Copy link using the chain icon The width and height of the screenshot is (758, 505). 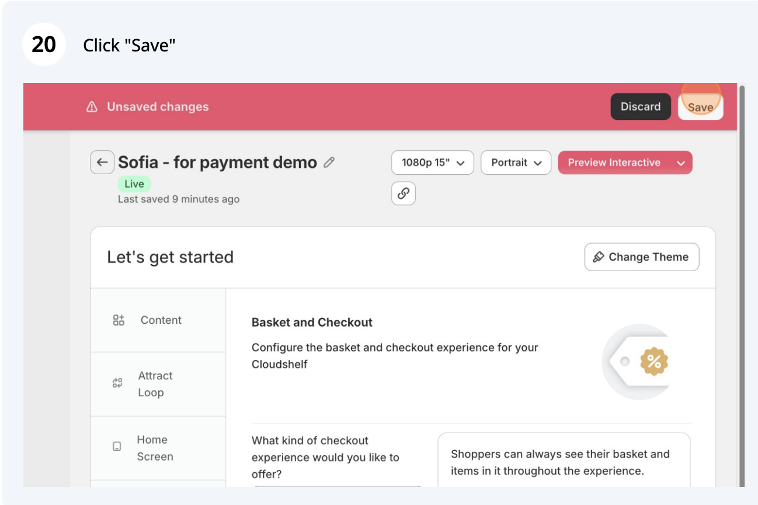coord(404,193)
